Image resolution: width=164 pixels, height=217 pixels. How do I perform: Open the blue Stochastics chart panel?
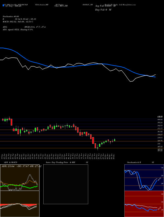[144, 178]
